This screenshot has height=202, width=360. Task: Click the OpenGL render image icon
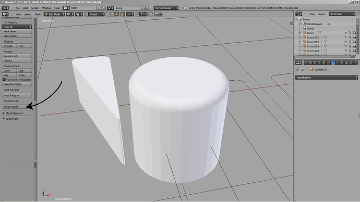(157, 14)
